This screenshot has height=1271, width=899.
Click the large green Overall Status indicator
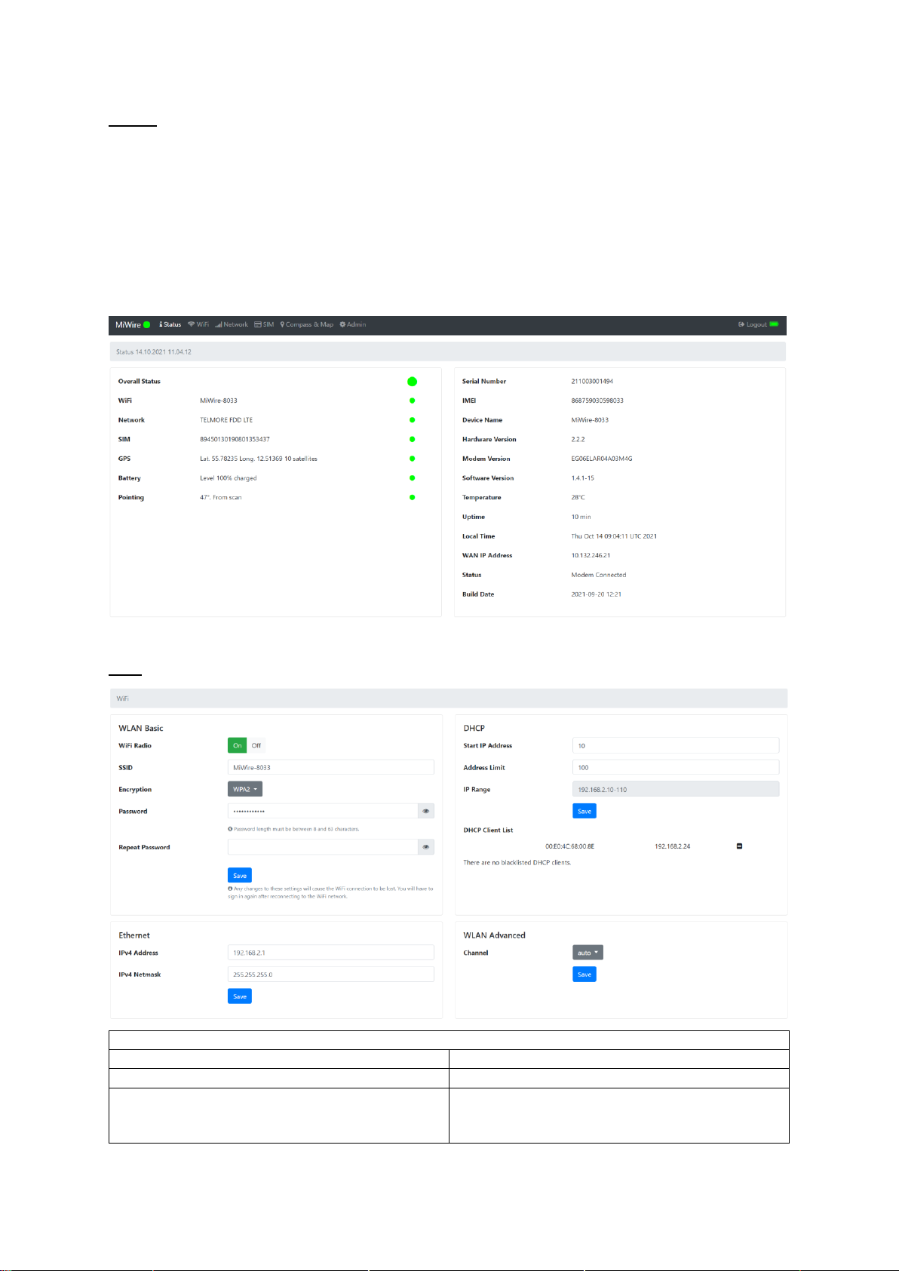click(x=412, y=382)
